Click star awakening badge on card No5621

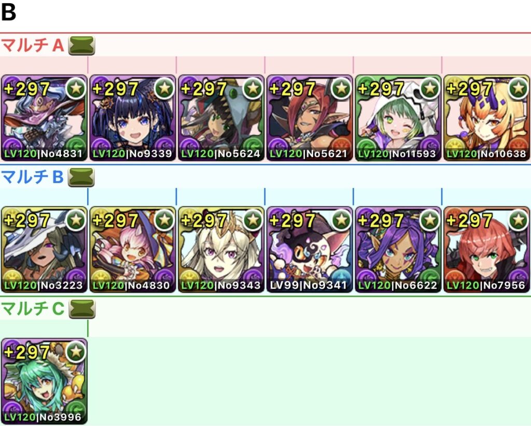point(341,88)
